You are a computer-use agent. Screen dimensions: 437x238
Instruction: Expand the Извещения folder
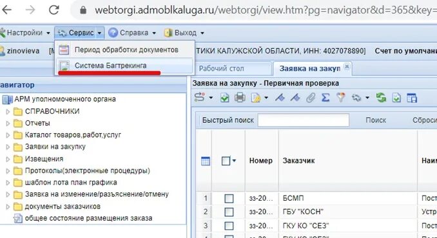pyautogui.click(x=8, y=160)
